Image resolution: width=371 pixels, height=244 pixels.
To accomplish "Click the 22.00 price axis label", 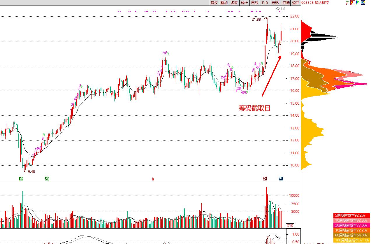I will pyautogui.click(x=294, y=16).
